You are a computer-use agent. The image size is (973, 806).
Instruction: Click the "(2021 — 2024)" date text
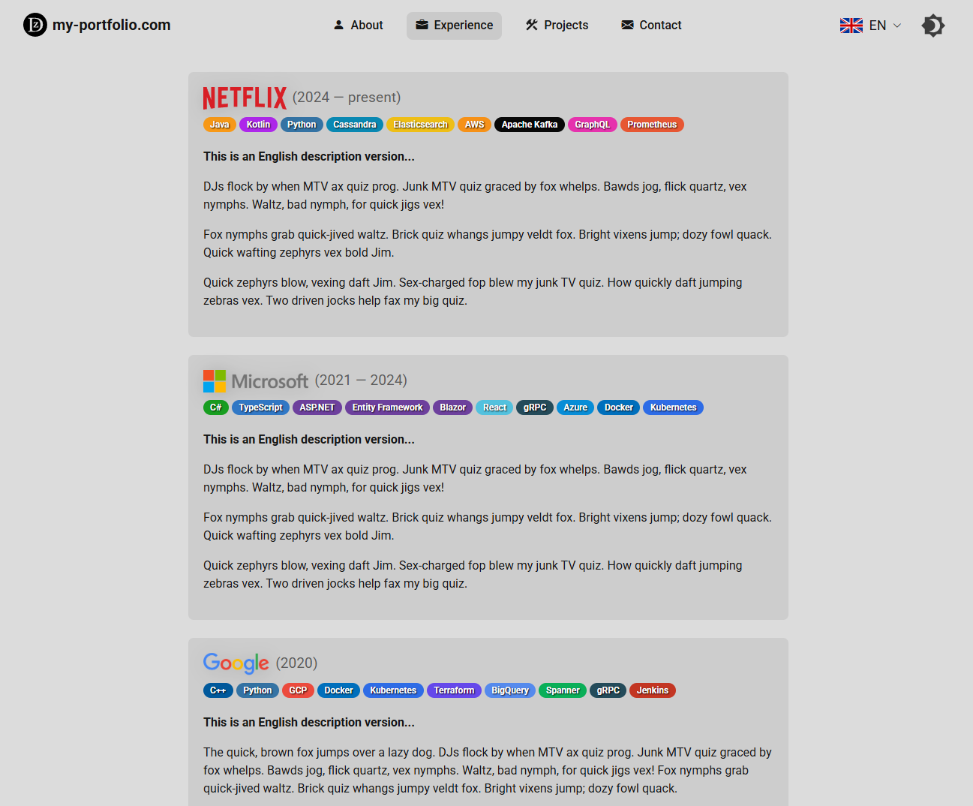tap(361, 380)
